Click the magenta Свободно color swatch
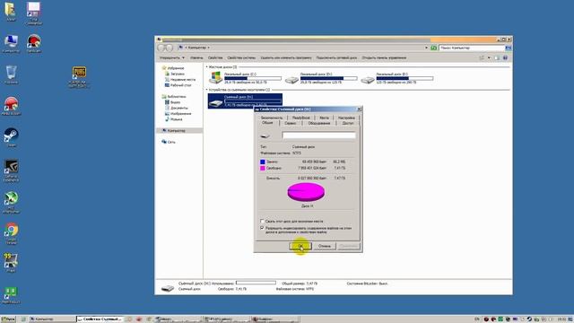 263,168
